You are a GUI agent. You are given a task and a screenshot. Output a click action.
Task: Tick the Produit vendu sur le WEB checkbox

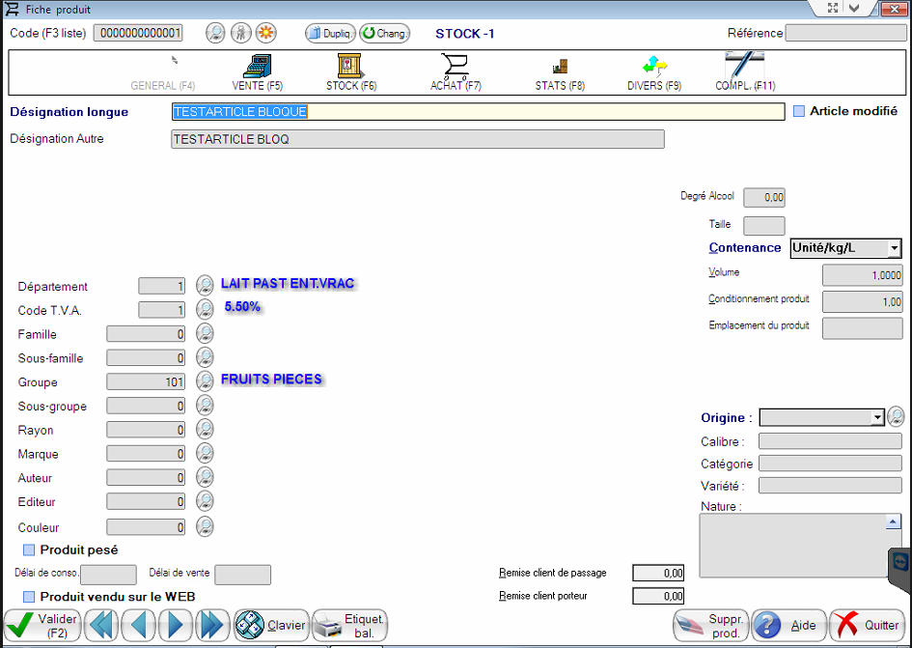pos(29,597)
